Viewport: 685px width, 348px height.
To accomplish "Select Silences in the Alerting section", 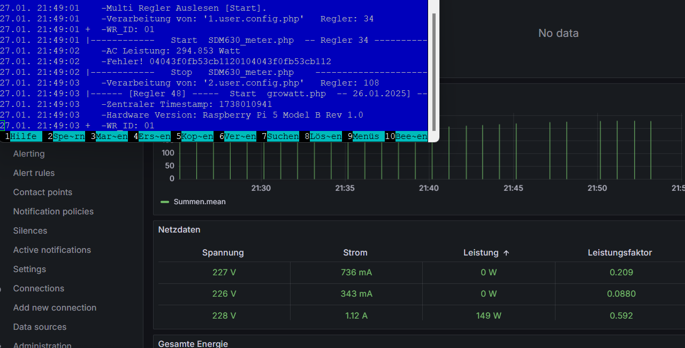I will pos(30,231).
